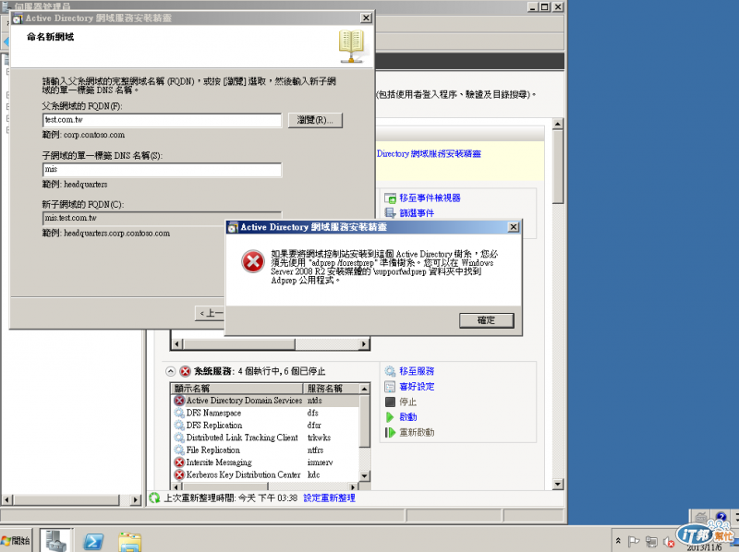Click the event viewer icon beside 移至事件檢視器
The image size is (739, 552).
(390, 198)
